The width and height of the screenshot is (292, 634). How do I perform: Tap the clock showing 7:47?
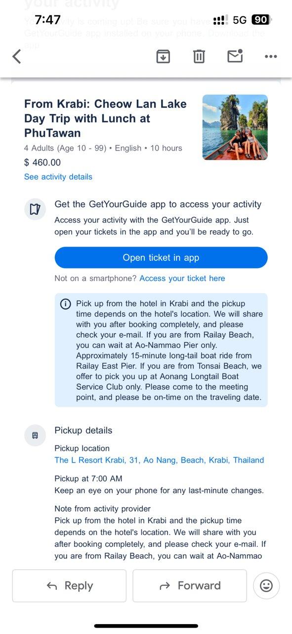(x=48, y=20)
